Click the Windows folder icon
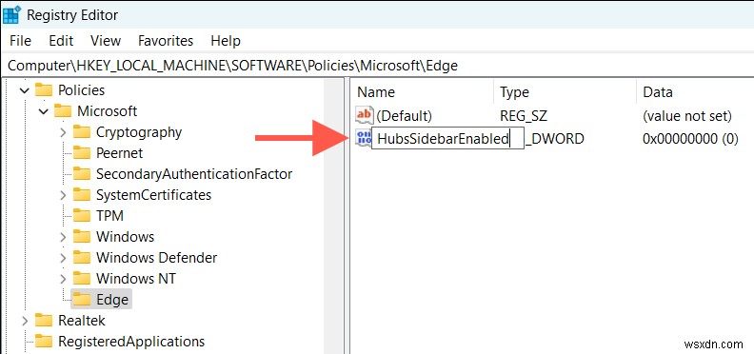The image size is (754, 354). [82, 237]
